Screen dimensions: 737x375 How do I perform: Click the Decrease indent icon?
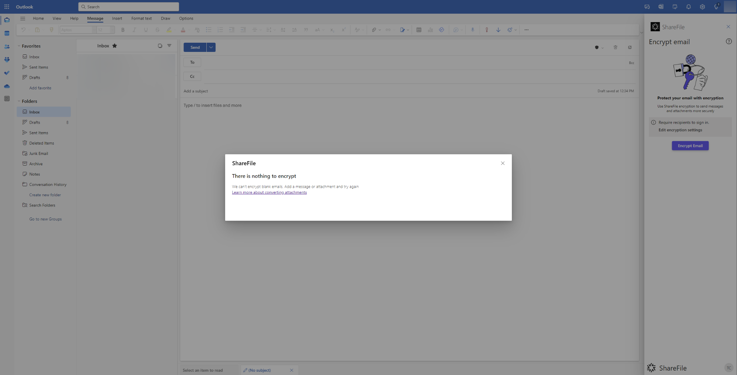(x=232, y=30)
